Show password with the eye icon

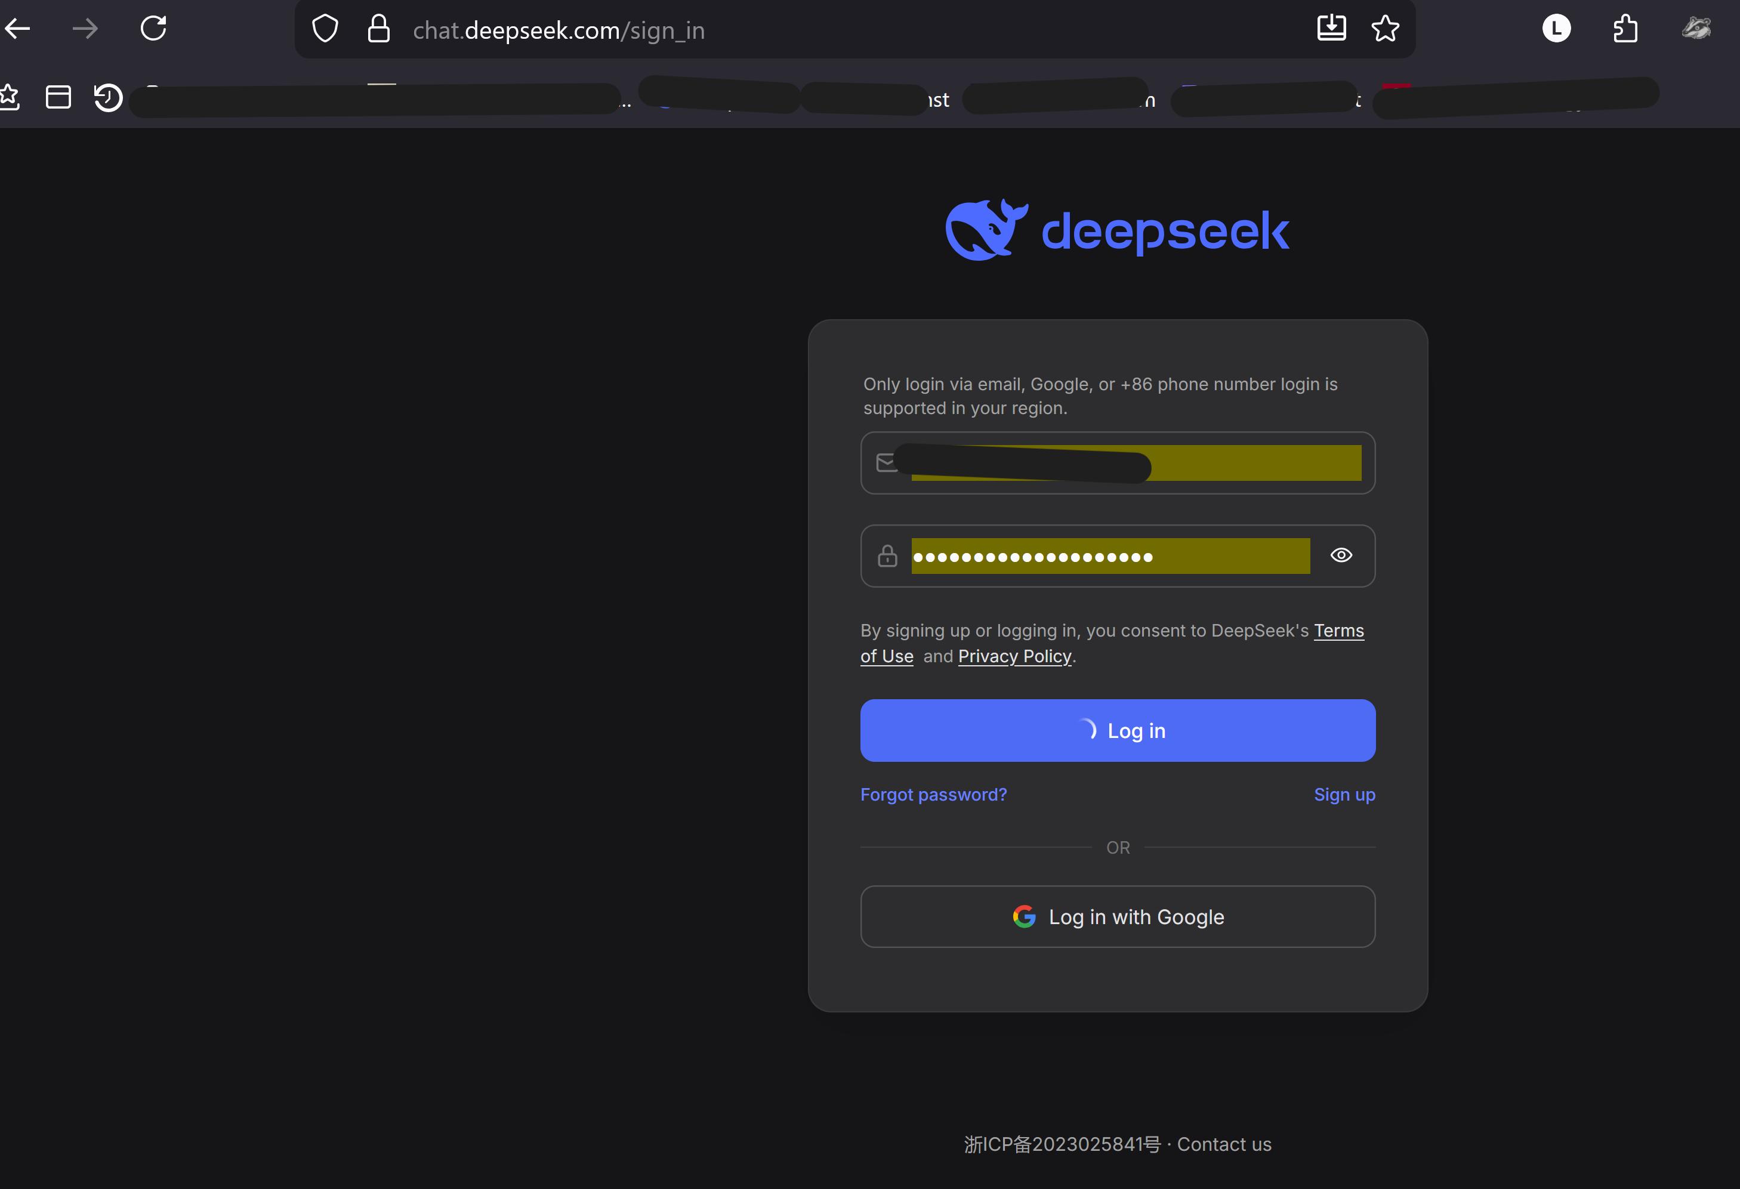point(1341,555)
